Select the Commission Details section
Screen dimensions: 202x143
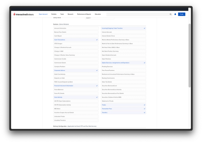[76, 63]
